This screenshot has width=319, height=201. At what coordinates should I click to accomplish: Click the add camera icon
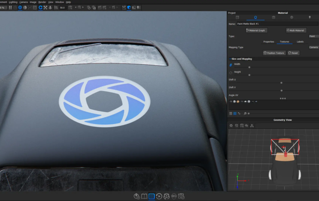[x=70, y=8]
